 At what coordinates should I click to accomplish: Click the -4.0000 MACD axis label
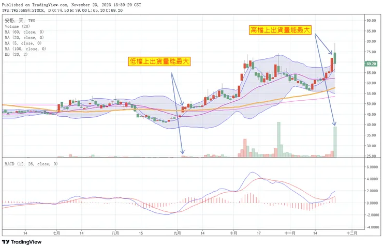pyautogui.click(x=372, y=227)
